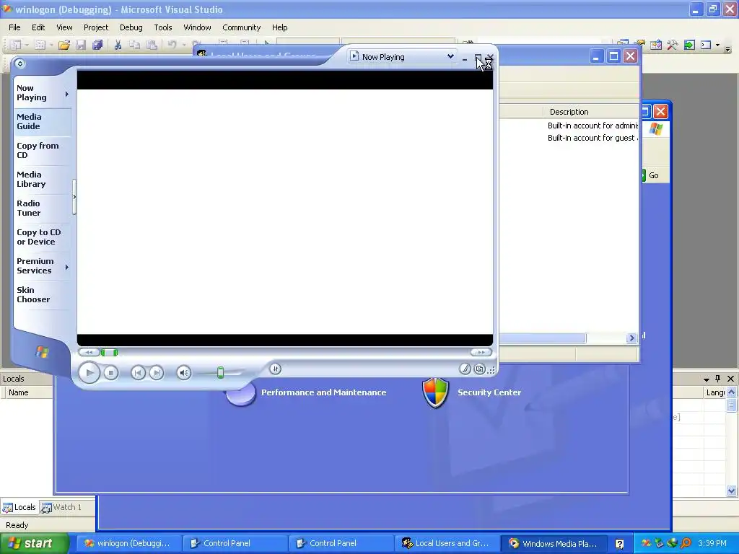
Task: Open the Radio Tuner section
Action: click(41, 208)
